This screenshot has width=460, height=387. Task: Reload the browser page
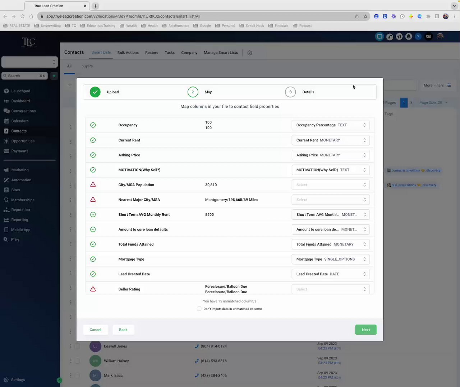[x=22, y=16]
